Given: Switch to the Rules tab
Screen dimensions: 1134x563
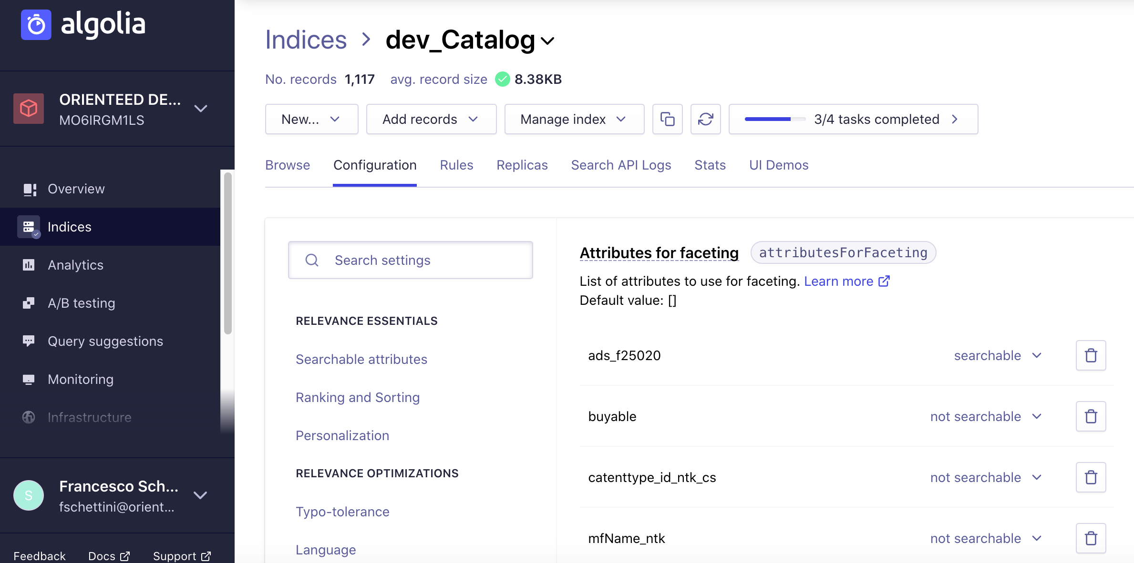Looking at the screenshot, I should point(456,165).
